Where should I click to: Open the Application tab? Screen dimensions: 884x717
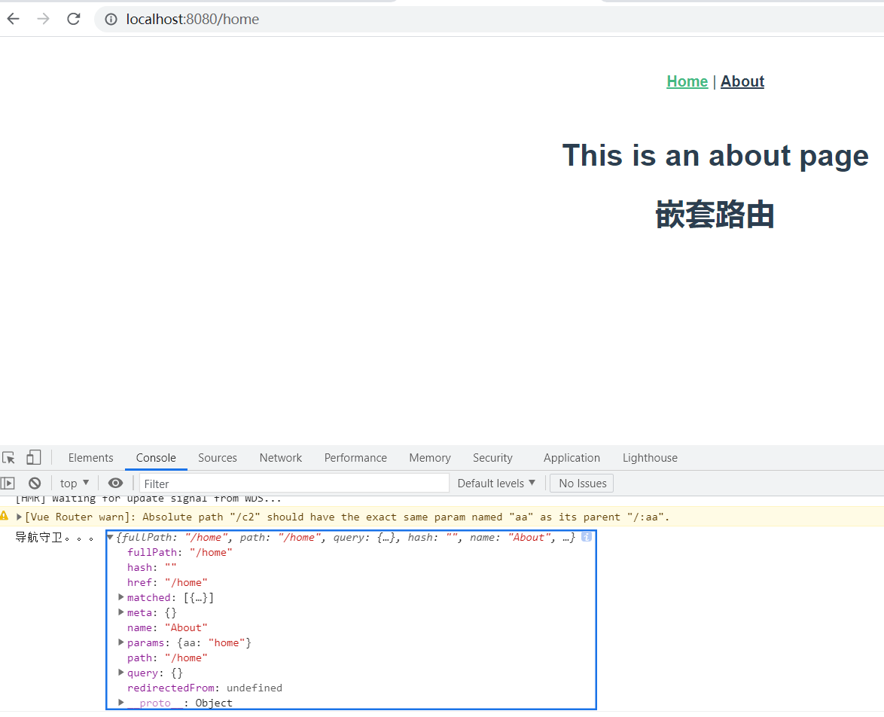pos(572,457)
